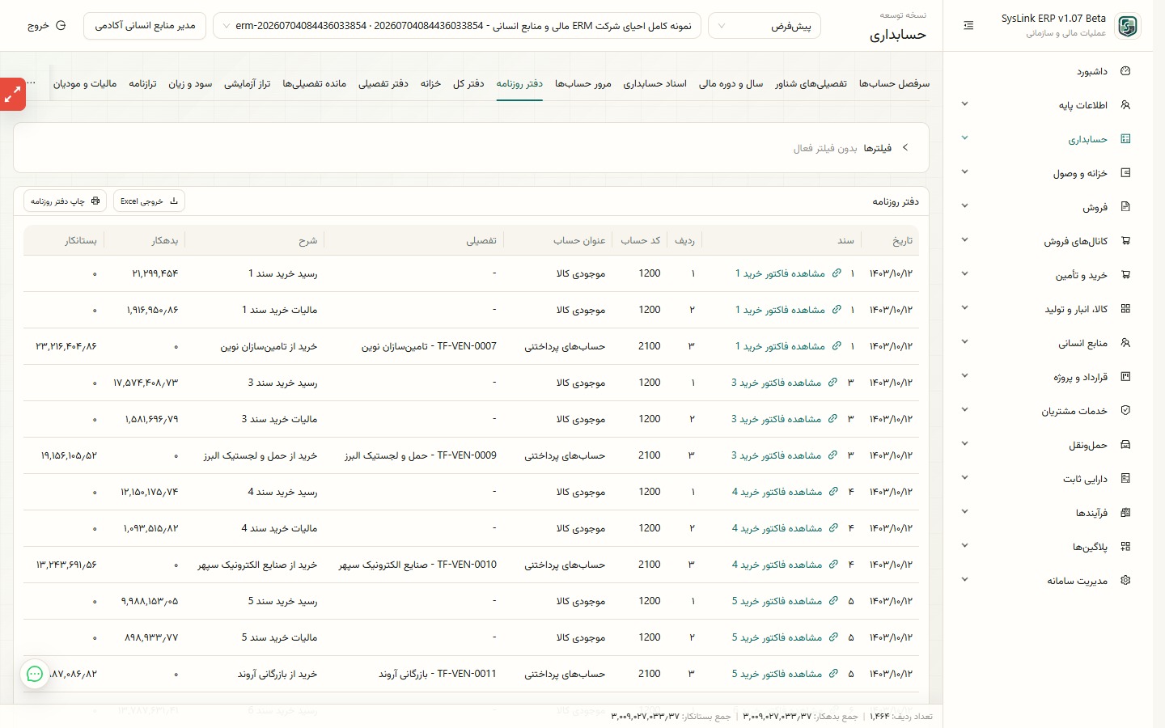Click the منابع انسانی sidebar icon
The width and height of the screenshot is (1165, 728).
point(1125,343)
